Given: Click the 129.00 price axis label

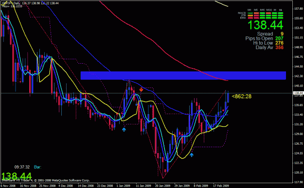Looking at the screenshot, I should pos(299,134).
